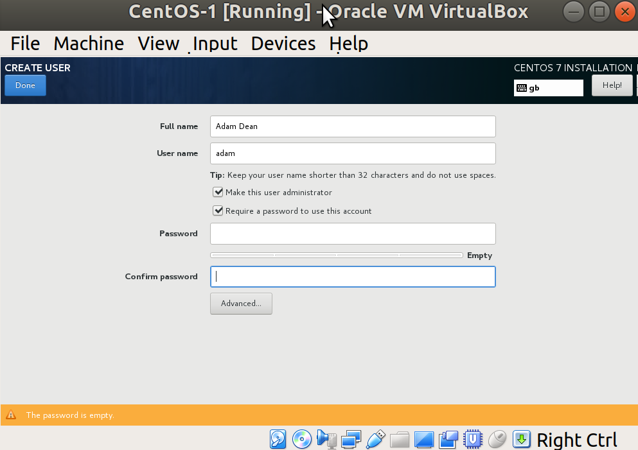Uncheck Make this user administrator
The image size is (638, 450).
tap(218, 192)
